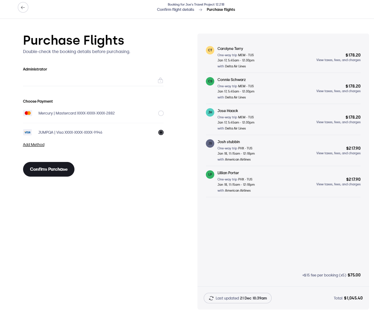View taxes and fees for Carolyne Terry

pos(338,60)
